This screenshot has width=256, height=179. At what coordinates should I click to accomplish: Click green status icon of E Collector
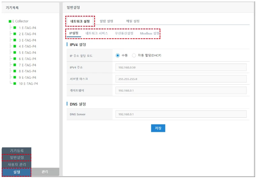tap(10, 21)
